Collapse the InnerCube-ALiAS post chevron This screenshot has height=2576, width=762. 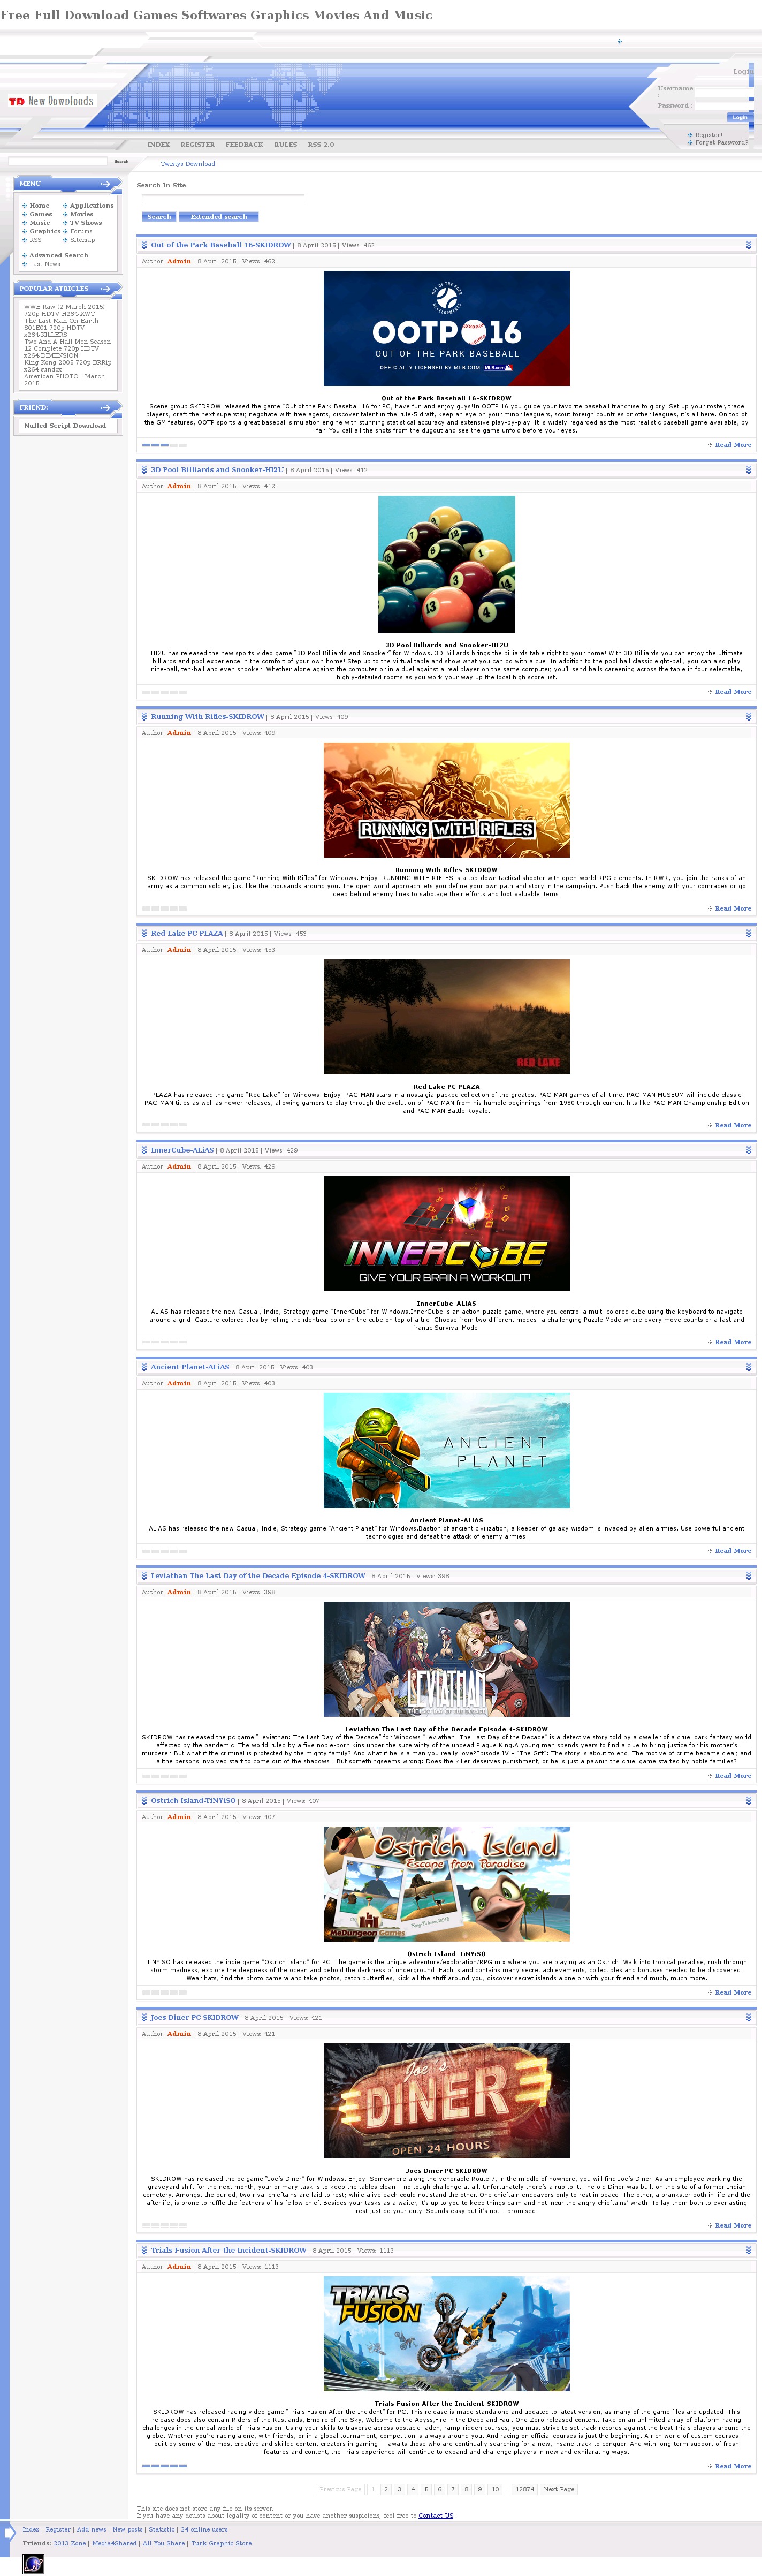(748, 1150)
